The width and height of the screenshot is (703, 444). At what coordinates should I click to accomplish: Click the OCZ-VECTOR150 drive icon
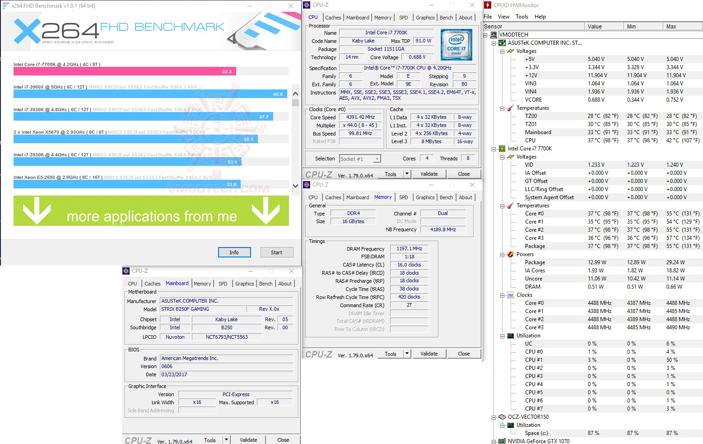click(502, 417)
